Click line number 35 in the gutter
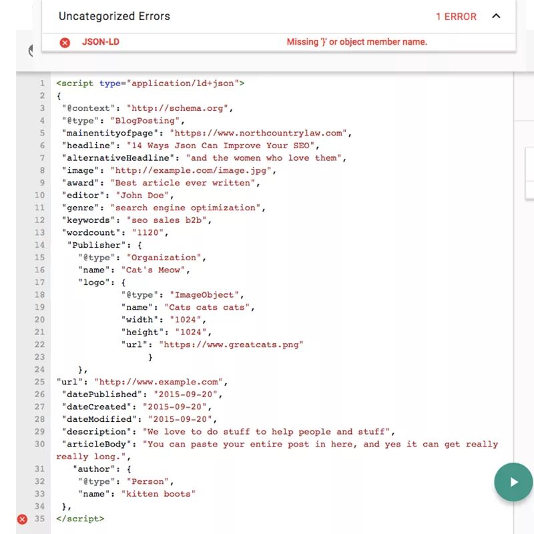Viewport: 534px width, 534px height. (39, 519)
